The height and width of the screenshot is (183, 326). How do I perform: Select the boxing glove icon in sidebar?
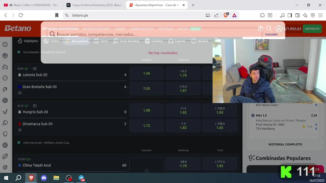point(5,134)
